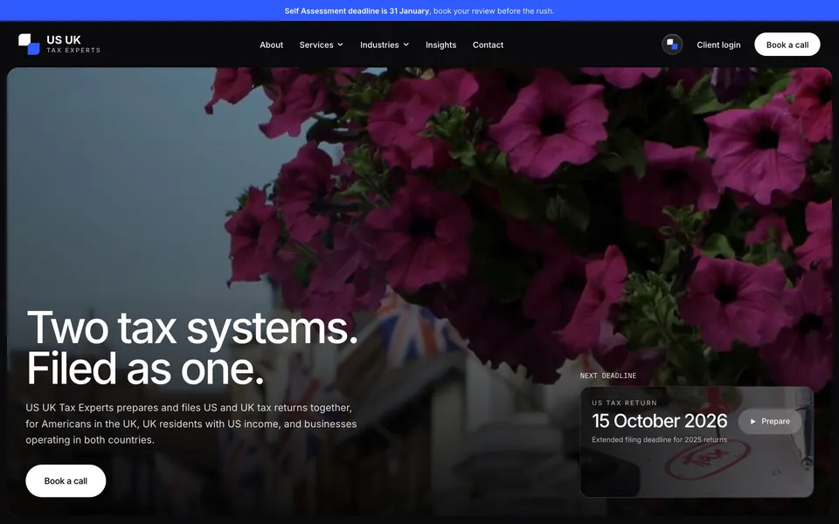Click the hero Book a call button
The image size is (839, 524).
pos(66,480)
